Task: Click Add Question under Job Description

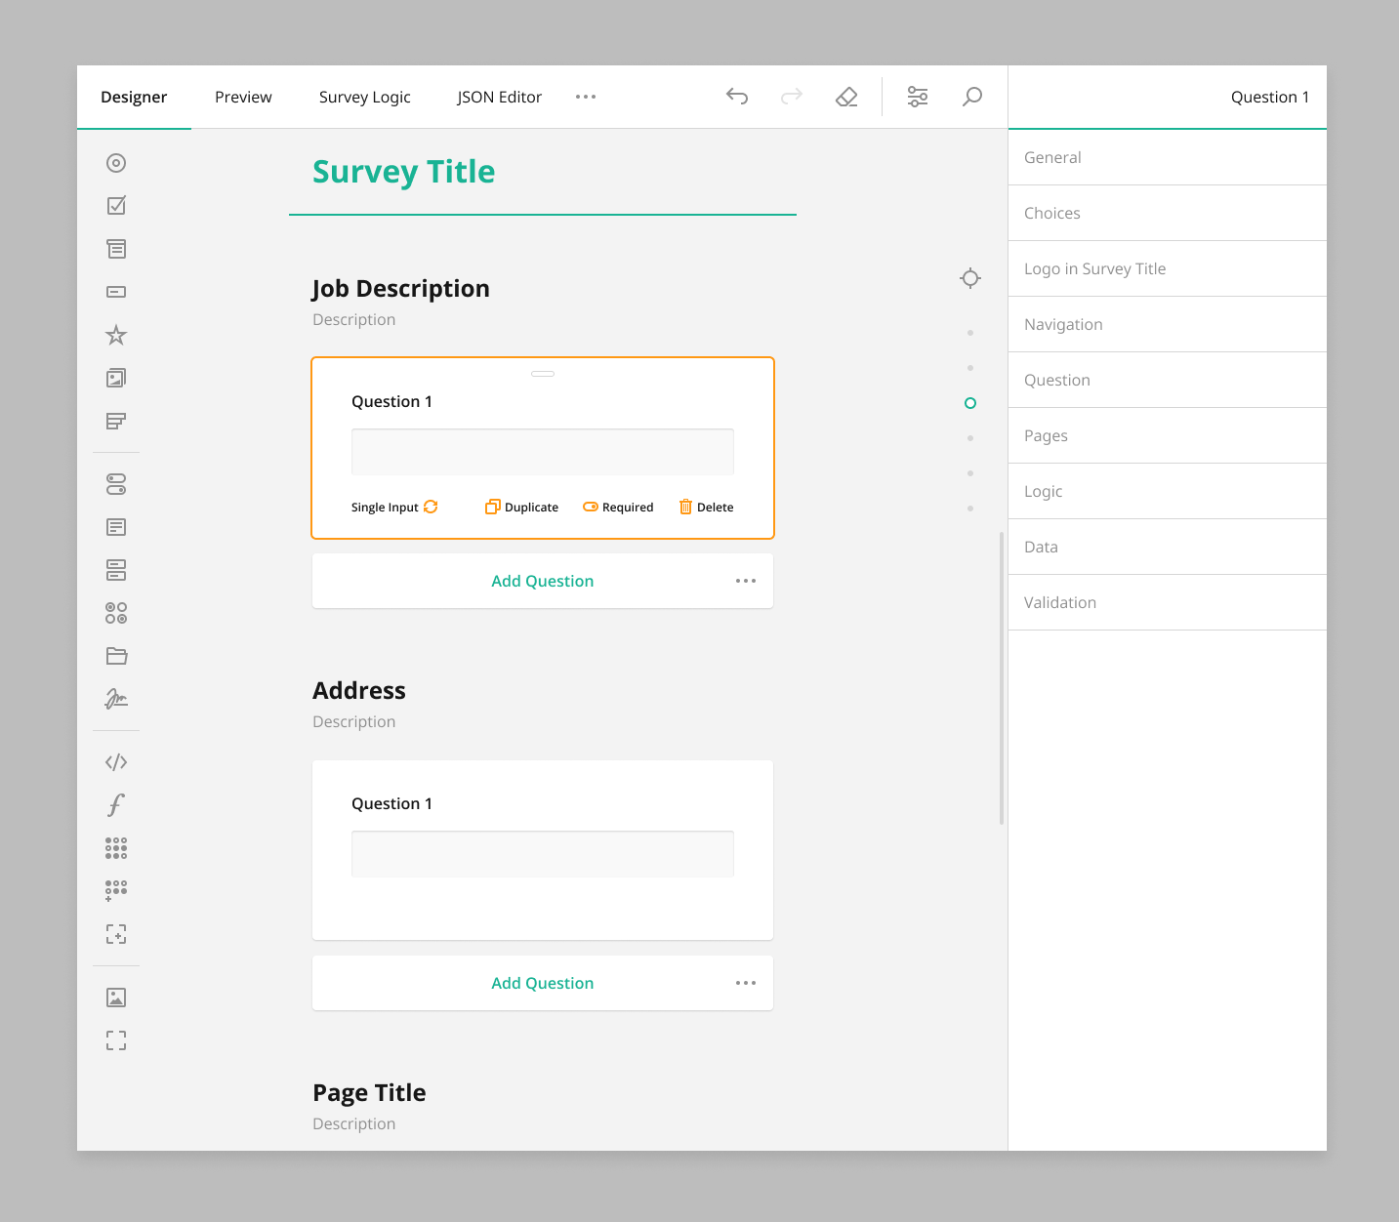Action: (x=542, y=581)
